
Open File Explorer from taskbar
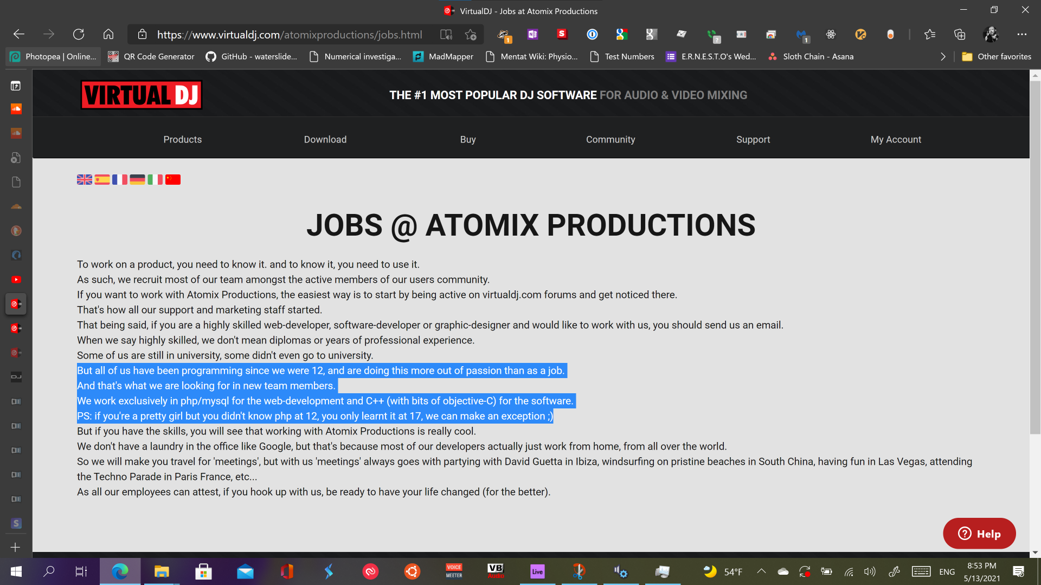tap(162, 571)
